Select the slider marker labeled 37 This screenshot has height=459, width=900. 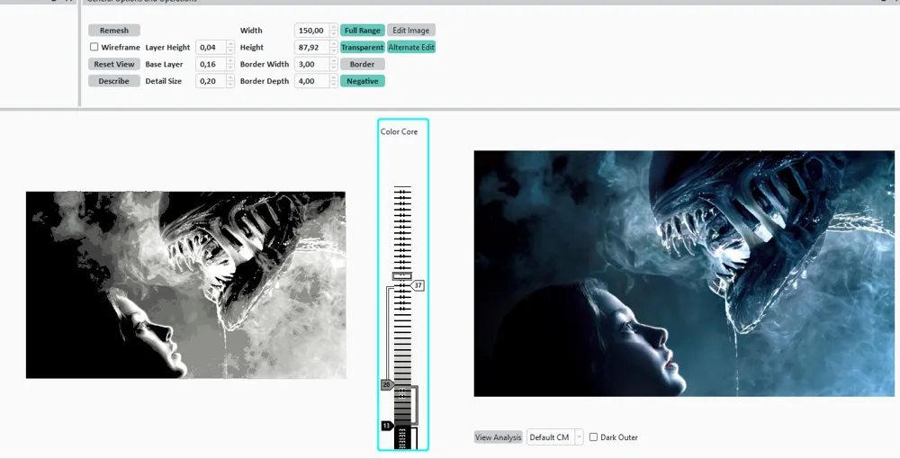[418, 285]
